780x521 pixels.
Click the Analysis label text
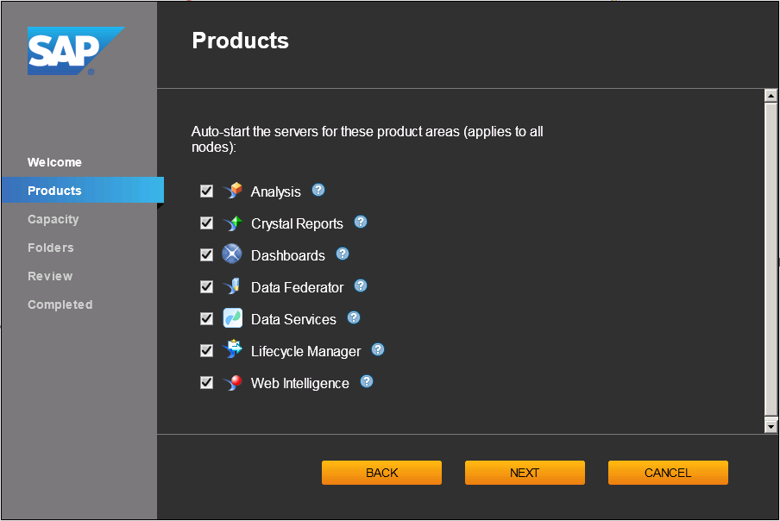click(x=275, y=191)
